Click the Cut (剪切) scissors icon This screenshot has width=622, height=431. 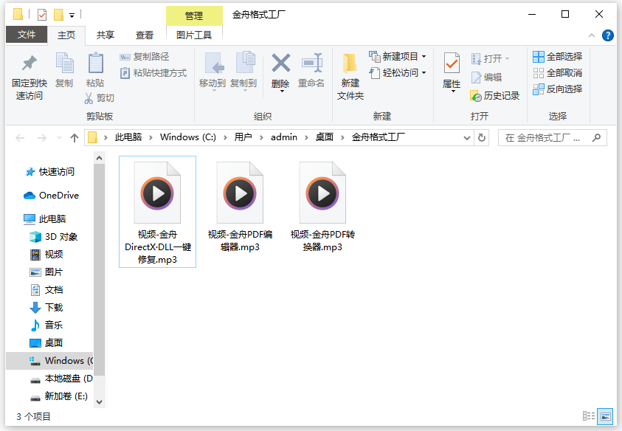point(89,98)
